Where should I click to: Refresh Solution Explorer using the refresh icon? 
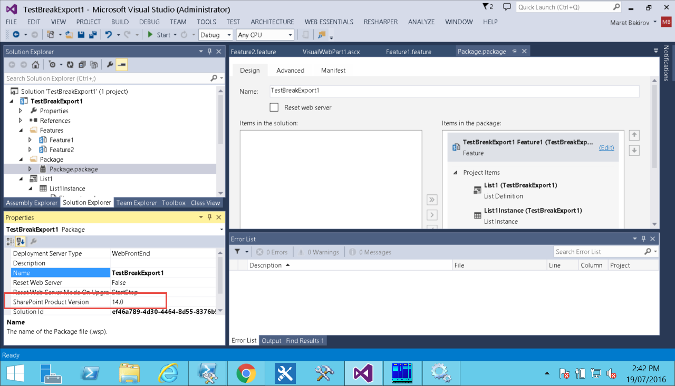click(x=70, y=65)
